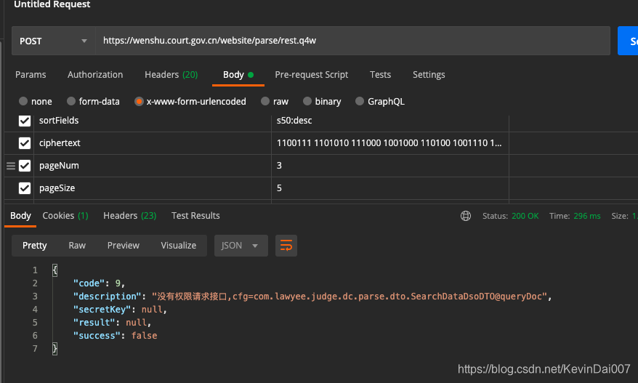Switch to Pretty response view
The image size is (638, 383).
pyautogui.click(x=35, y=246)
